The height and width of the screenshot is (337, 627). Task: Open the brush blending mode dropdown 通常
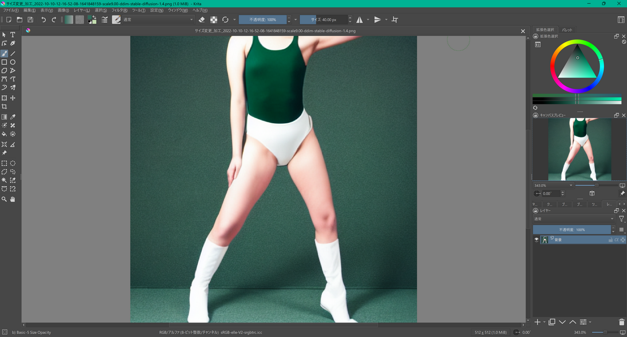click(158, 20)
